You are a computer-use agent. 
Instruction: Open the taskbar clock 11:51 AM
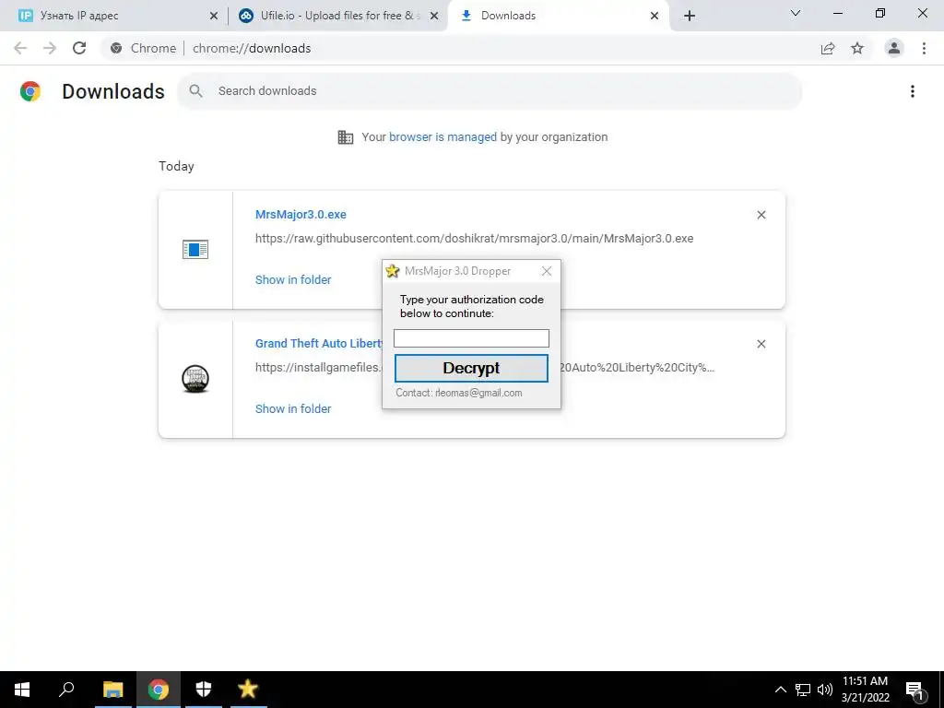[865, 690]
